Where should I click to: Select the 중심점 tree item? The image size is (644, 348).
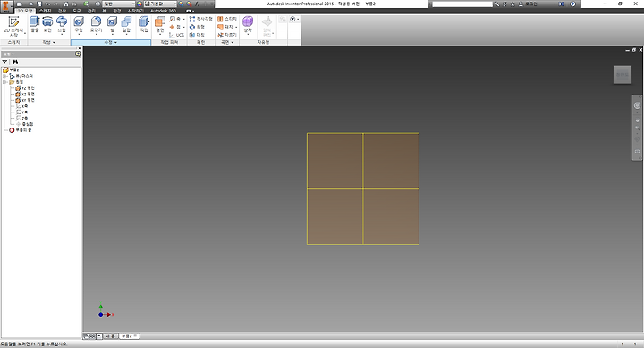pos(25,124)
